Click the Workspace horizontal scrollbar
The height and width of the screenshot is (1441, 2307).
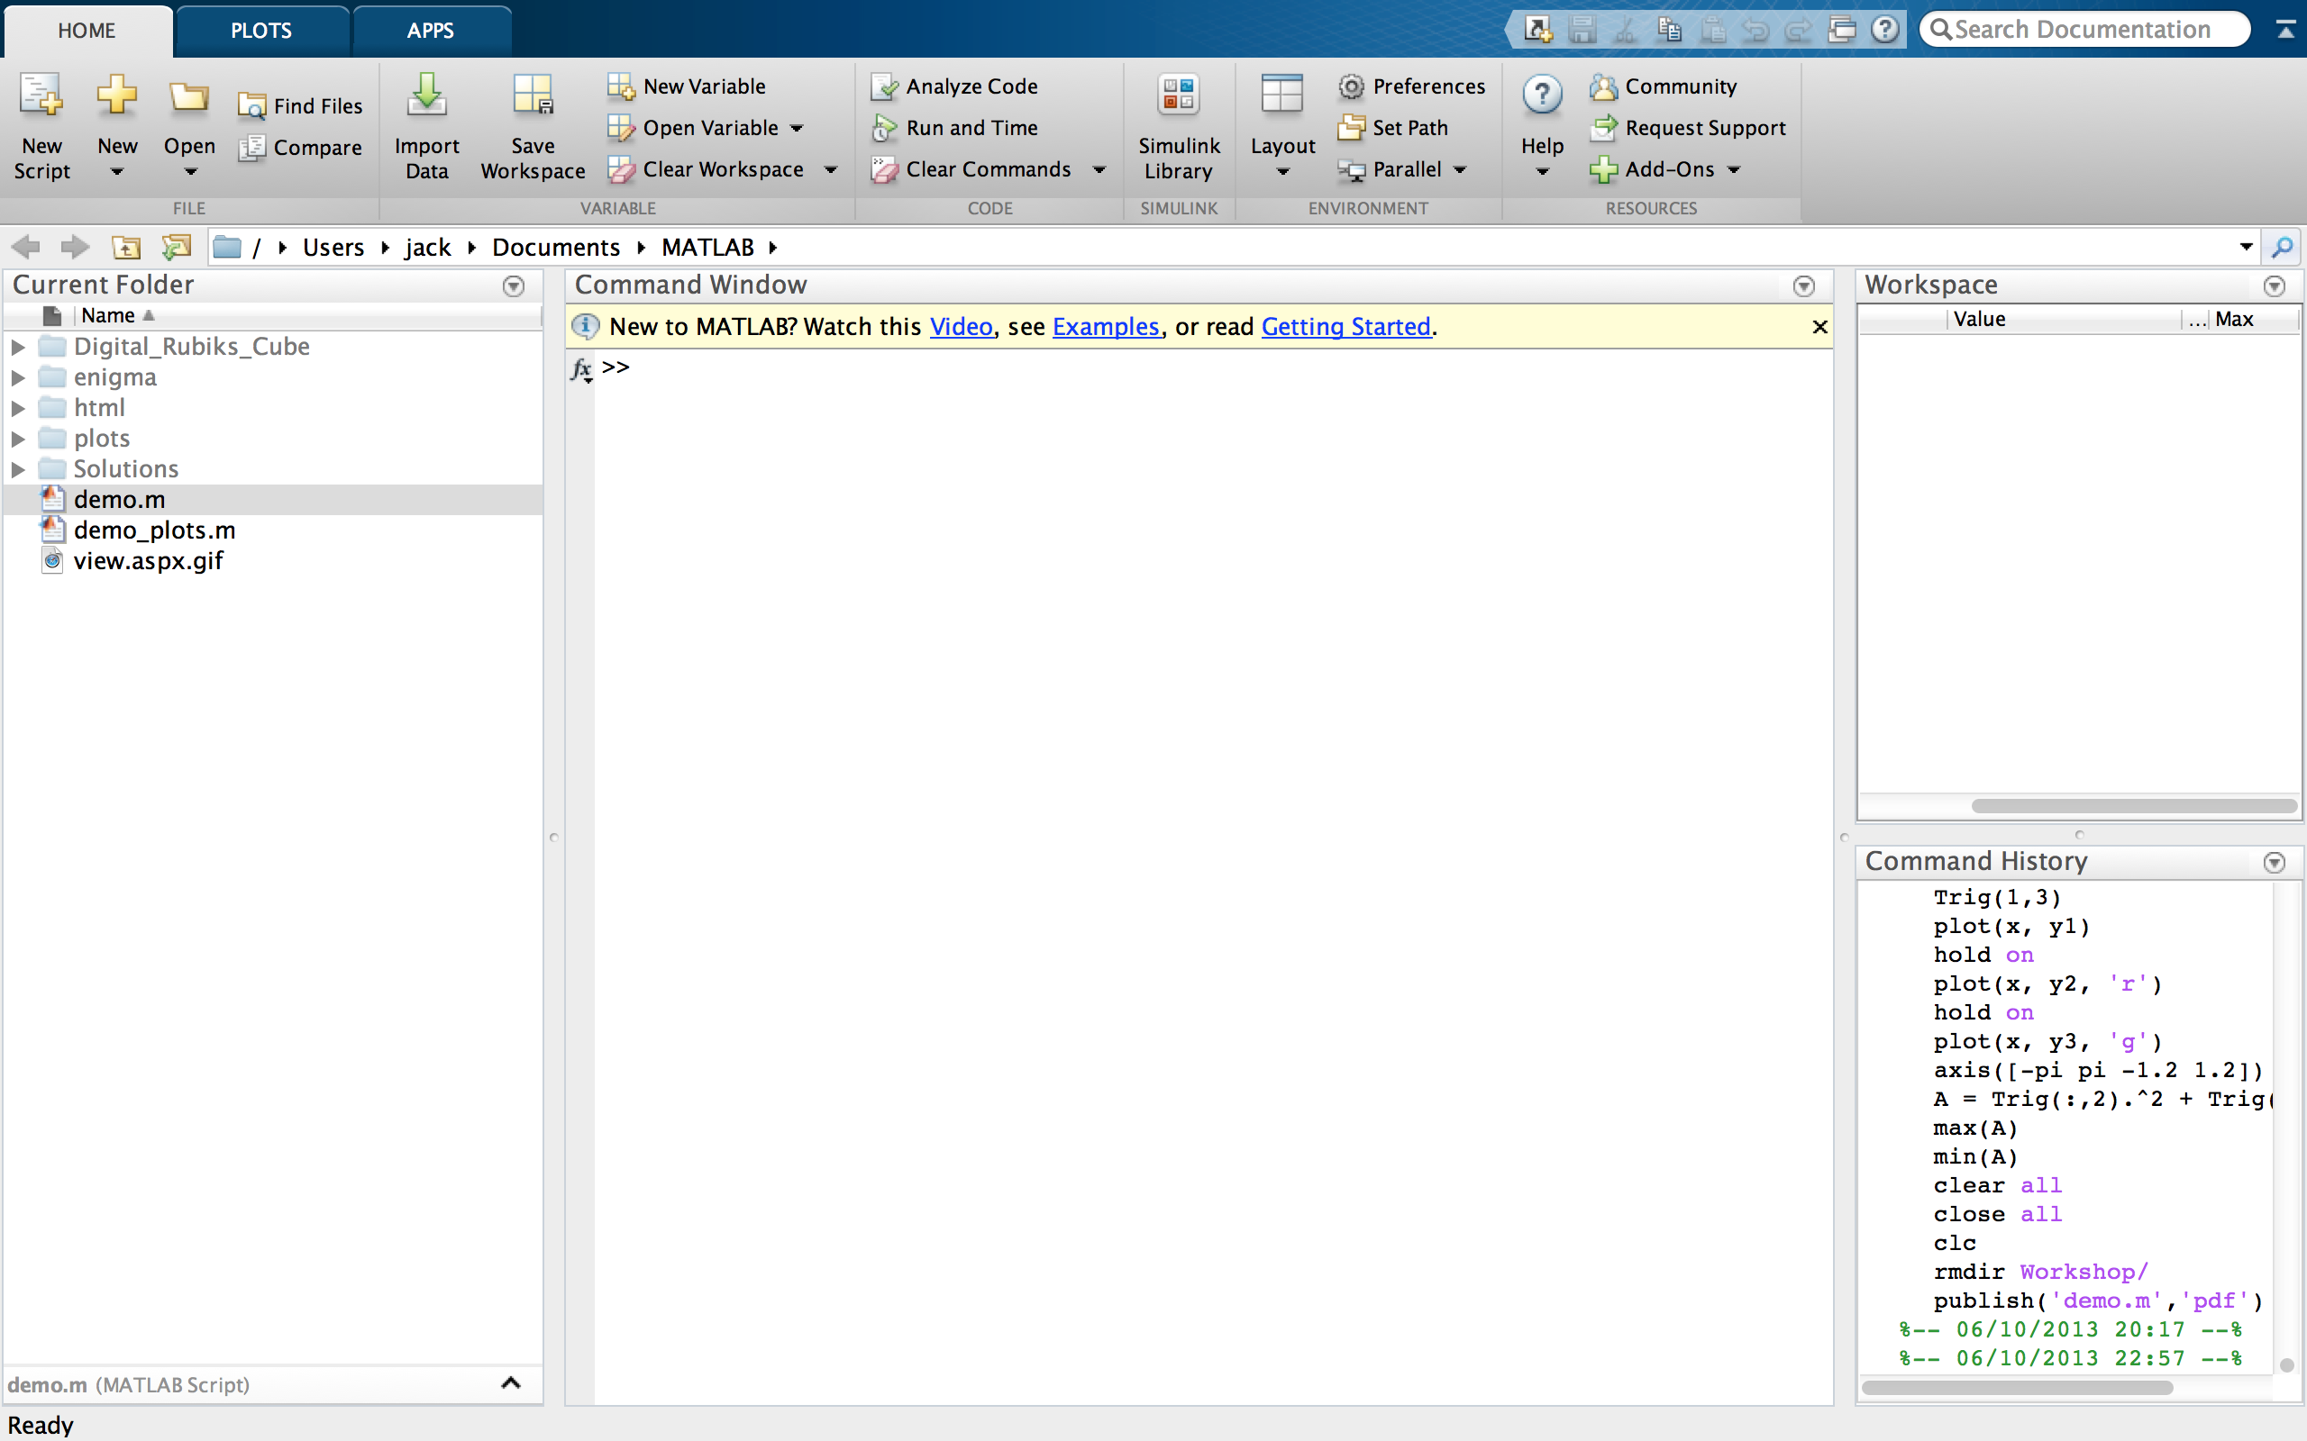pos(2133,806)
